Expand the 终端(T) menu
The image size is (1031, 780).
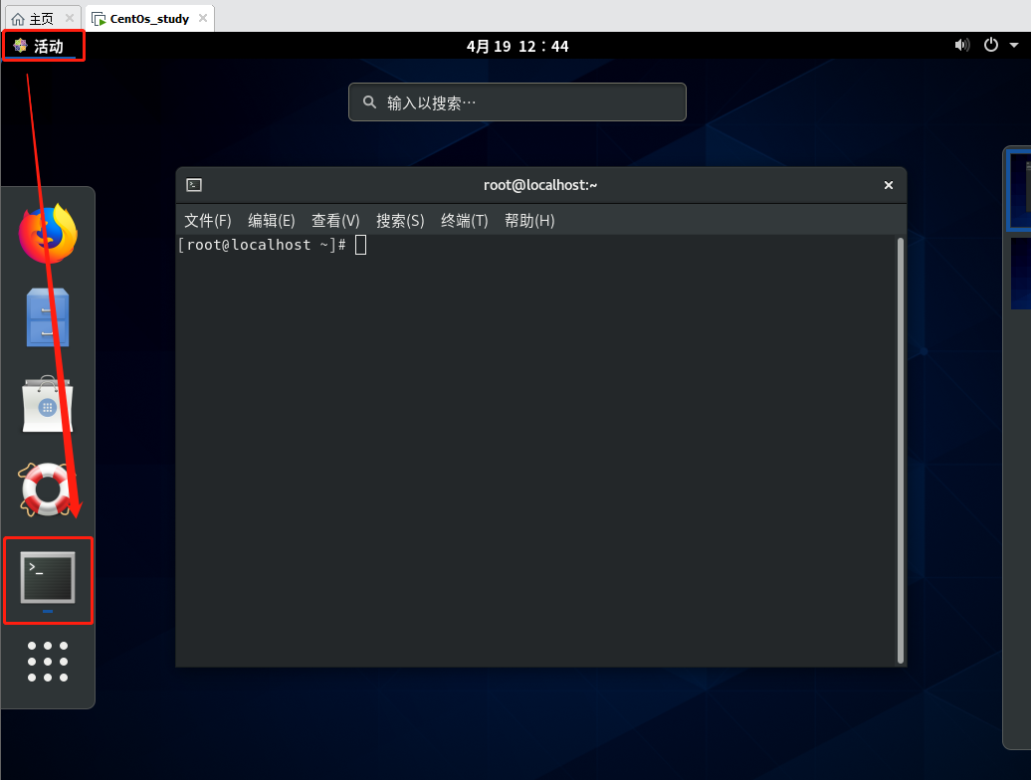point(464,221)
